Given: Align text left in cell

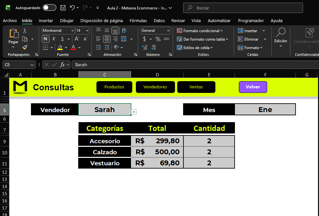Looking at the screenshot, I should (98, 39).
